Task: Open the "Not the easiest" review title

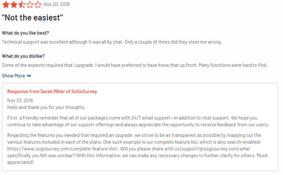Action: click(32, 18)
